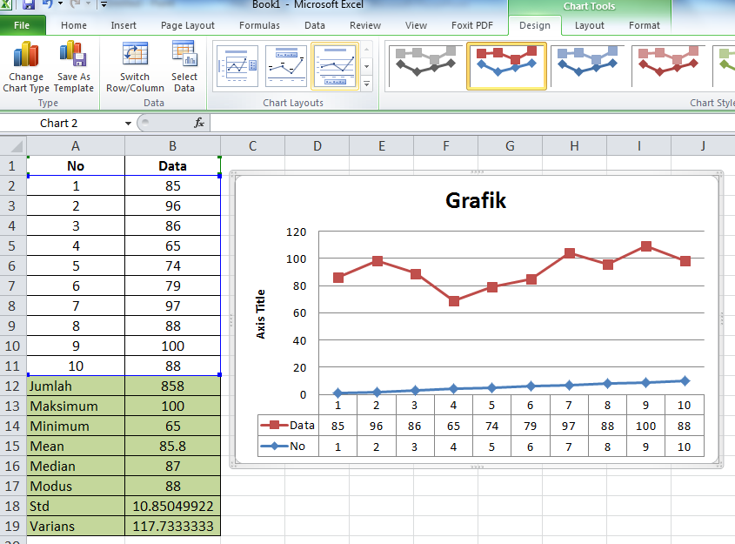Click the Mean value 85.8 cell
The height and width of the screenshot is (544, 735).
(172, 446)
